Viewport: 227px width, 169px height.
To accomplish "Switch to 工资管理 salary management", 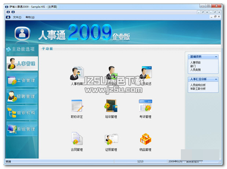I will pyautogui.click(x=22, y=80).
